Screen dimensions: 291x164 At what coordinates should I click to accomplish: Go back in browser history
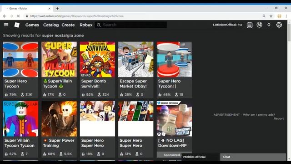tap(5, 16)
